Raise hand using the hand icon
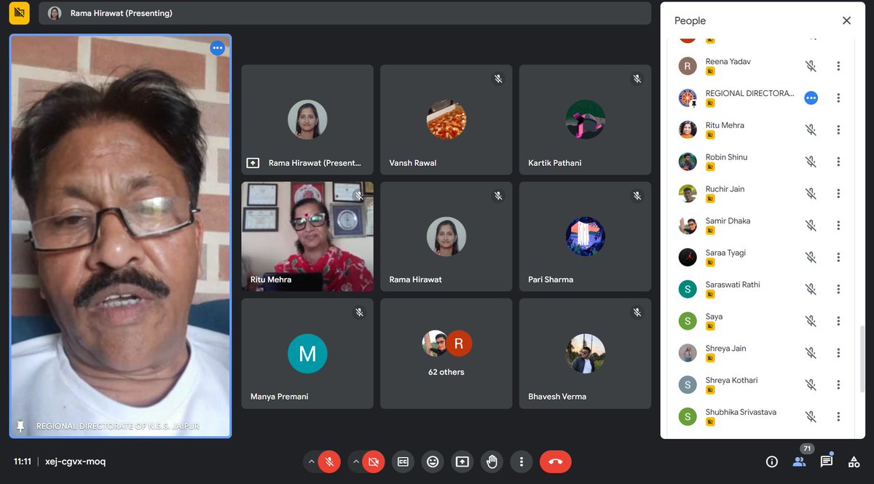The image size is (874, 484). click(492, 461)
